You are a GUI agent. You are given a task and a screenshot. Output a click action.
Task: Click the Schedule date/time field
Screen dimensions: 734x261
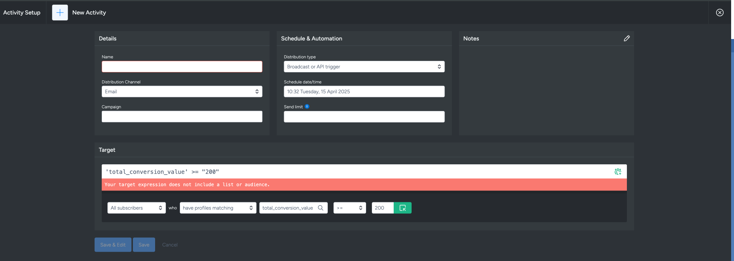(364, 92)
